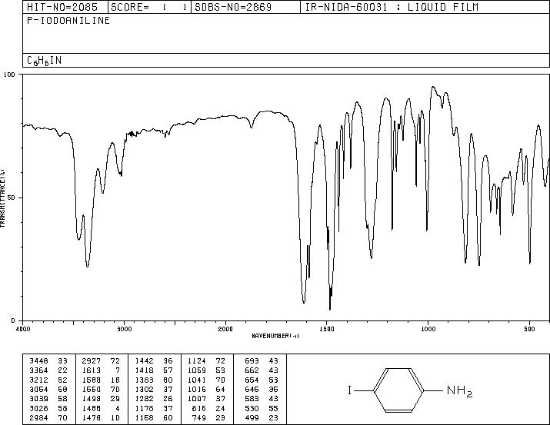
Task: Click the 530 peak value in table
Action: [252, 408]
